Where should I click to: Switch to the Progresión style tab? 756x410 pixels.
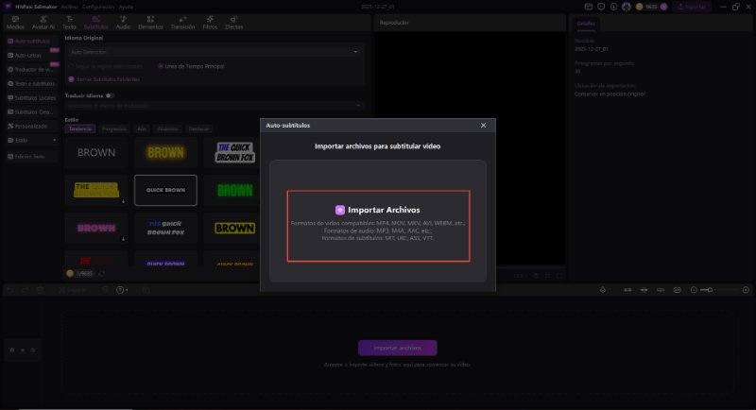tap(113, 128)
